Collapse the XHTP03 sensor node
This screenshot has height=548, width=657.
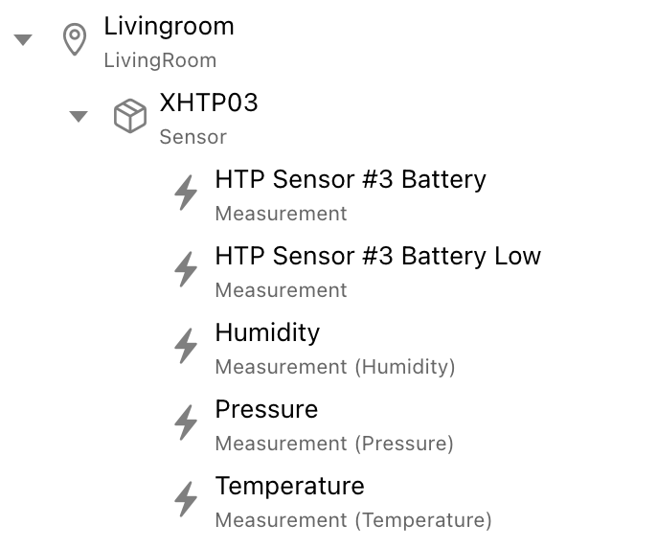coord(79,117)
